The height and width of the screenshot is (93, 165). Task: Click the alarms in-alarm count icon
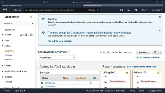[x=21, y=35]
